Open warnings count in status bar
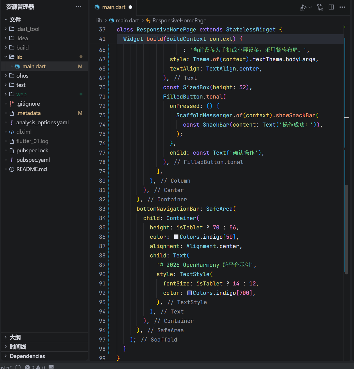The height and width of the screenshot is (369, 354). pos(40,367)
